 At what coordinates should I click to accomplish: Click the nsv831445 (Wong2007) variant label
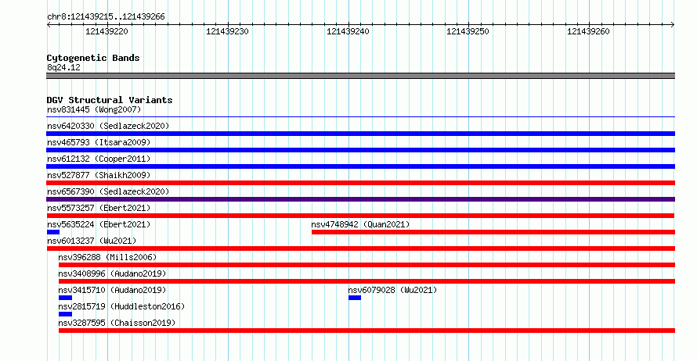[x=94, y=109]
